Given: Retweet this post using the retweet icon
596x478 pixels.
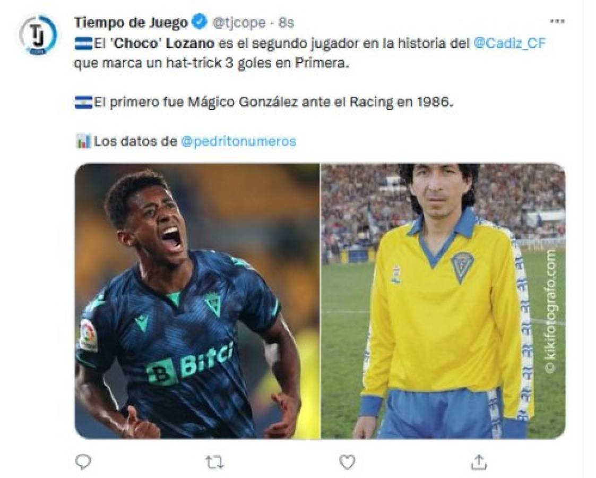Looking at the screenshot, I should [215, 462].
